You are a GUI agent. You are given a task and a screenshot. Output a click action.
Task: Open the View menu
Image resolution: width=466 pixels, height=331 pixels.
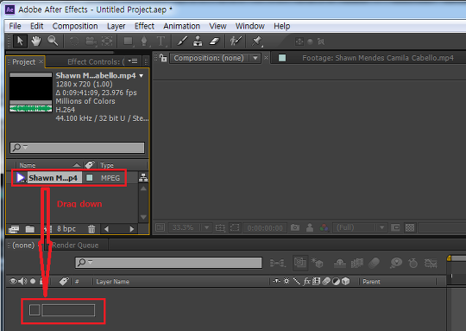click(x=217, y=26)
